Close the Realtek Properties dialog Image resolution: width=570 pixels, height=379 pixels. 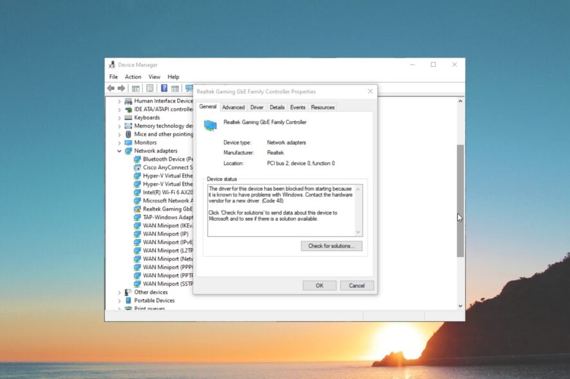(x=370, y=91)
